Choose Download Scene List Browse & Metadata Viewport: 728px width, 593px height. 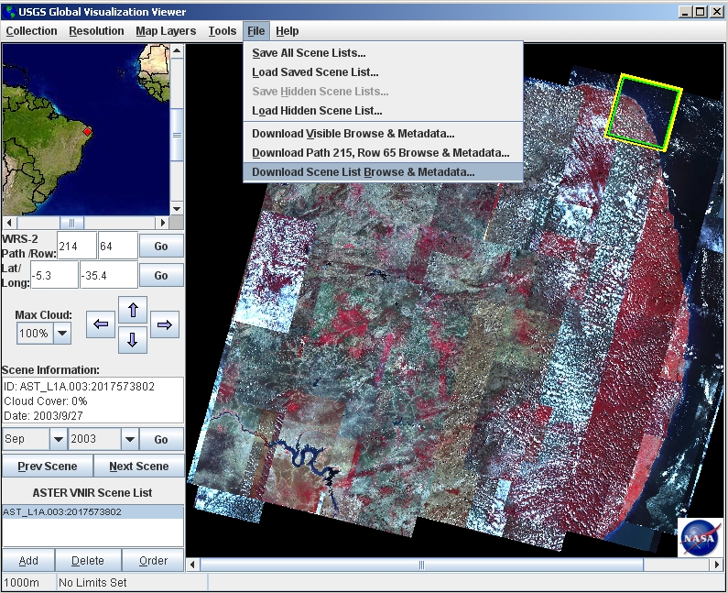(x=383, y=172)
